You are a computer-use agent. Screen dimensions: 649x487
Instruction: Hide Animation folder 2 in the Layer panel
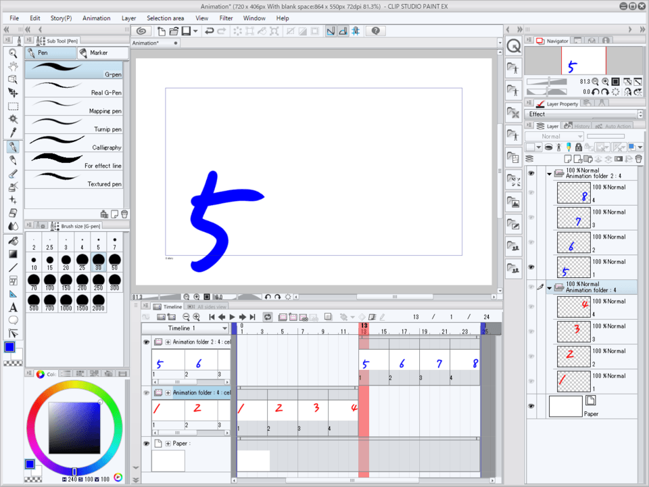coord(531,173)
